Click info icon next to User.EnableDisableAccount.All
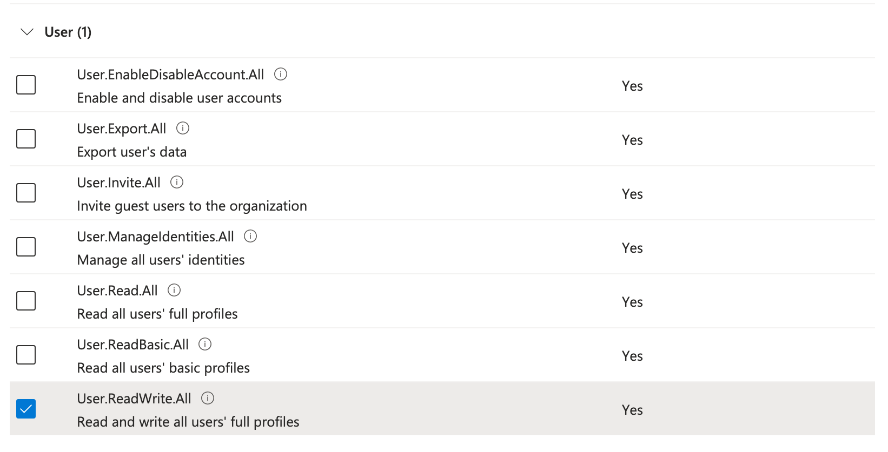Screen dimensions: 888x452 click(x=281, y=74)
